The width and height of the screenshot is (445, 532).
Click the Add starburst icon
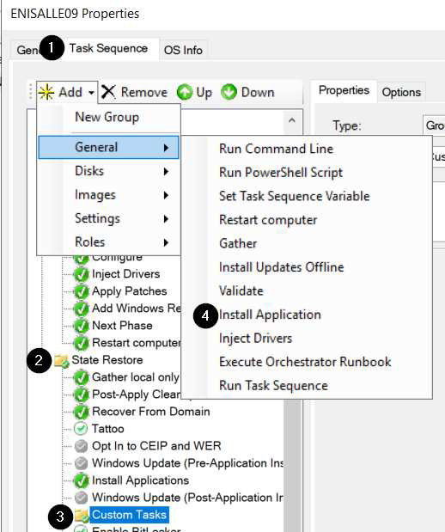46,92
